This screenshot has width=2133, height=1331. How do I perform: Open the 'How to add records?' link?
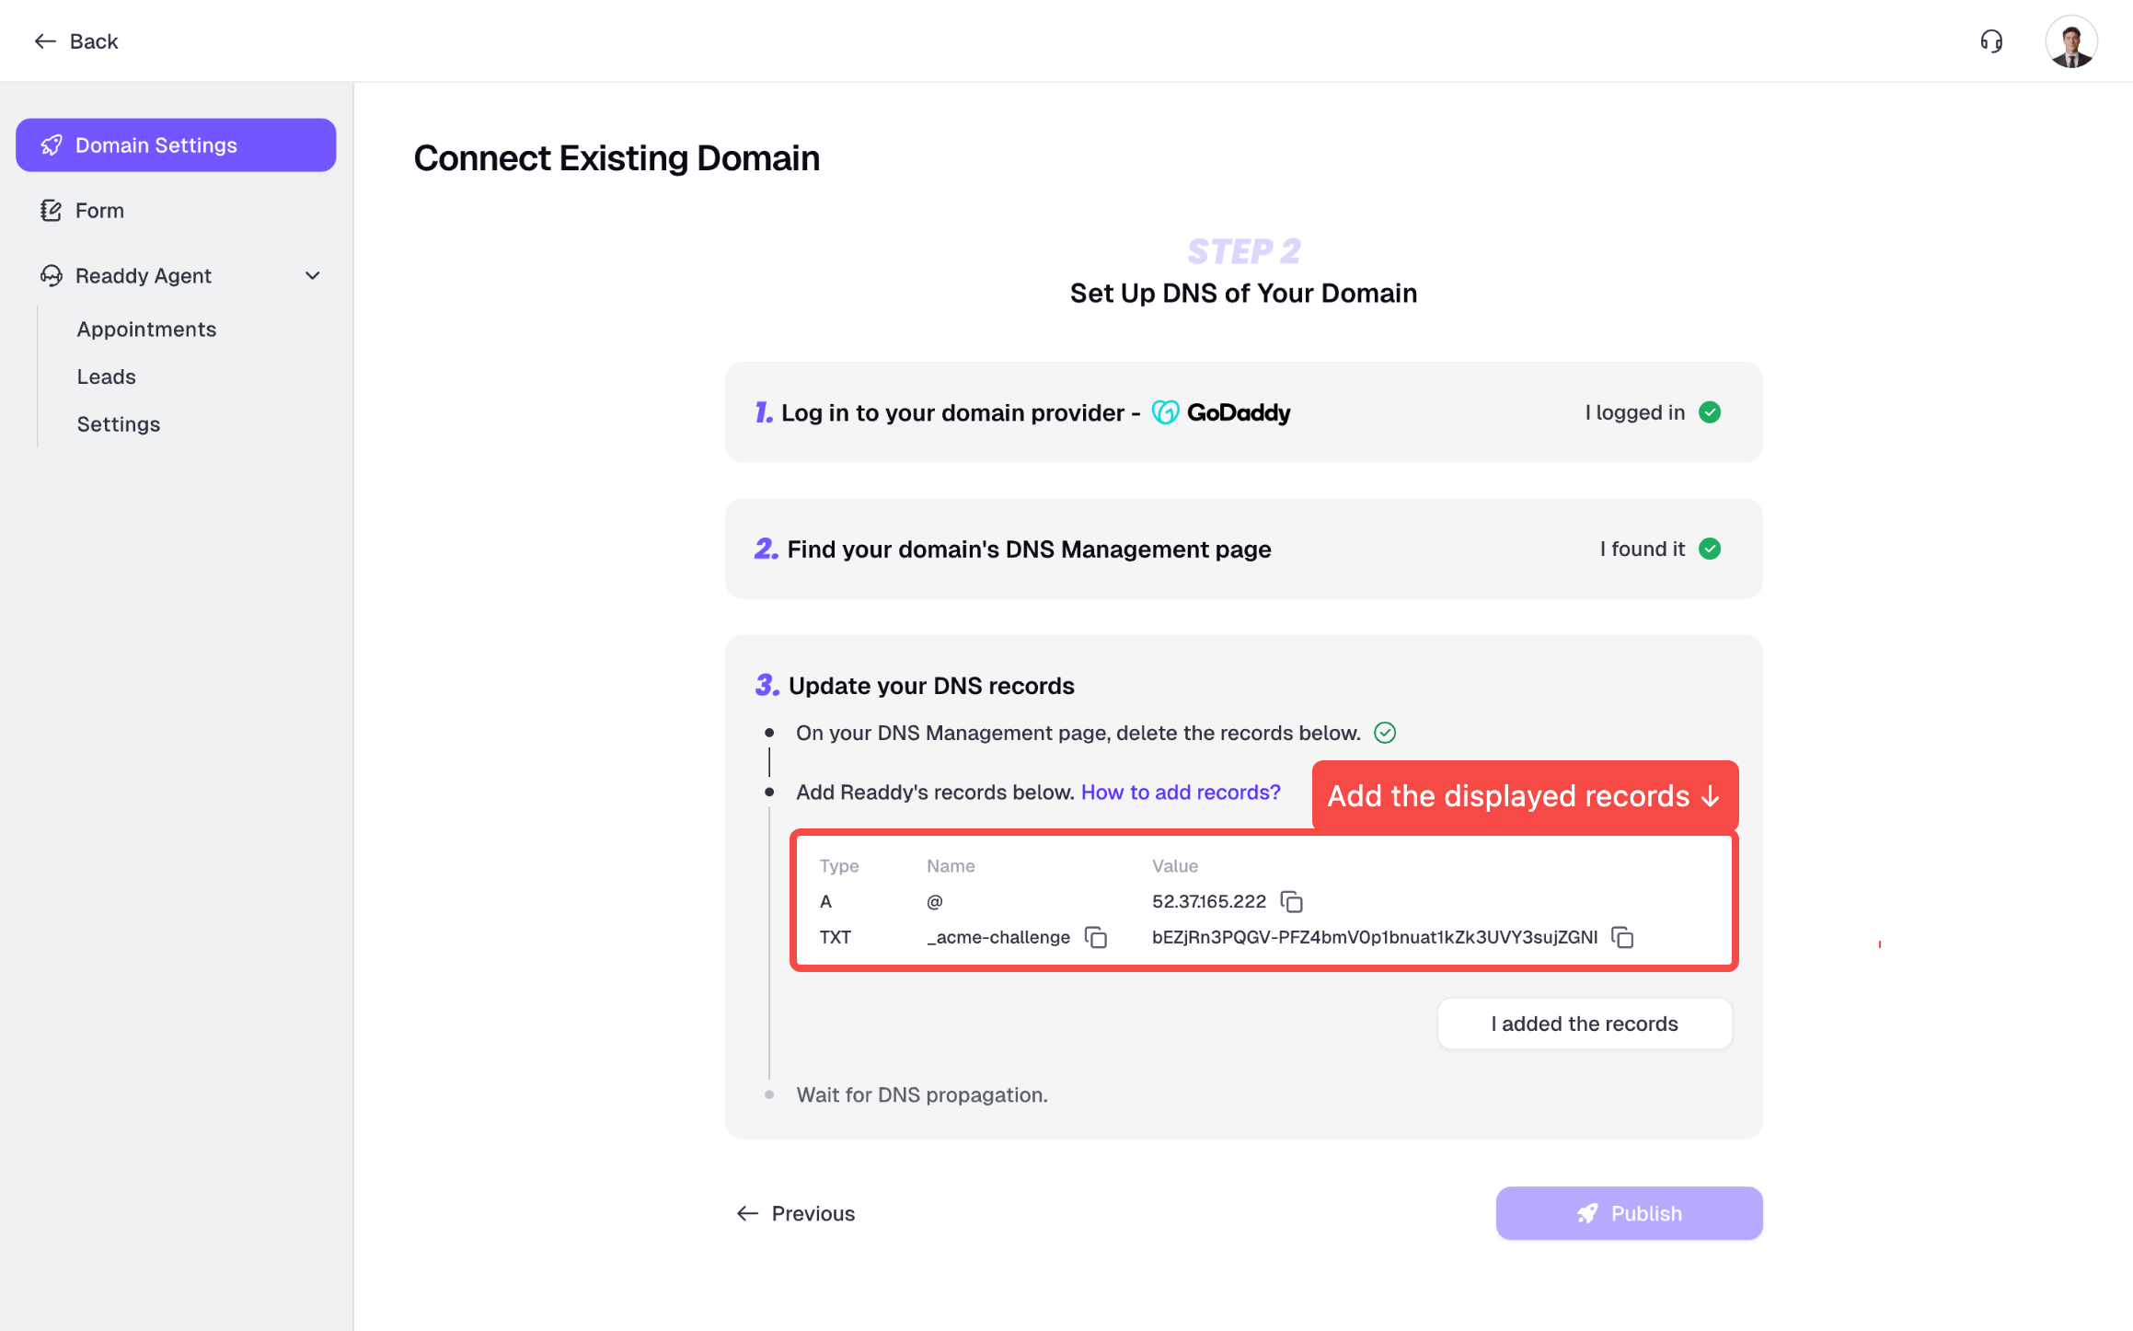point(1181,793)
